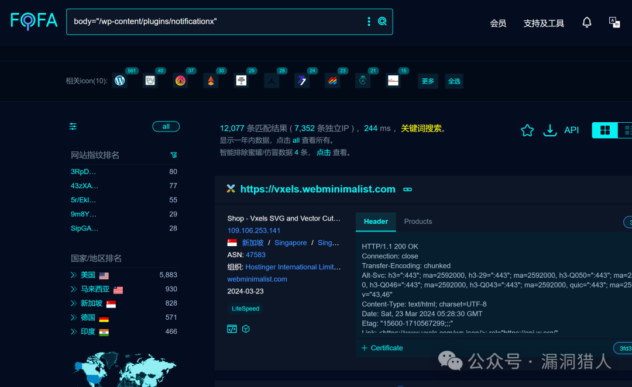Image resolution: width=632 pixels, height=387 pixels.
Task: Switch to grid view layout
Action: pyautogui.click(x=605, y=130)
